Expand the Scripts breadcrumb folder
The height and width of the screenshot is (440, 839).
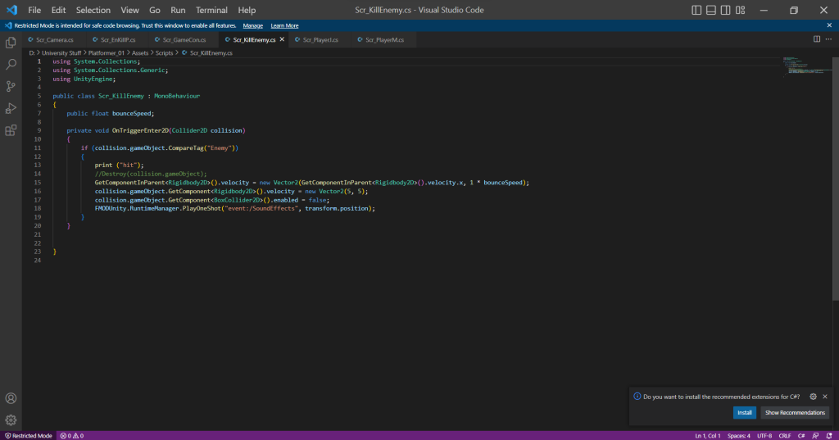coord(165,52)
